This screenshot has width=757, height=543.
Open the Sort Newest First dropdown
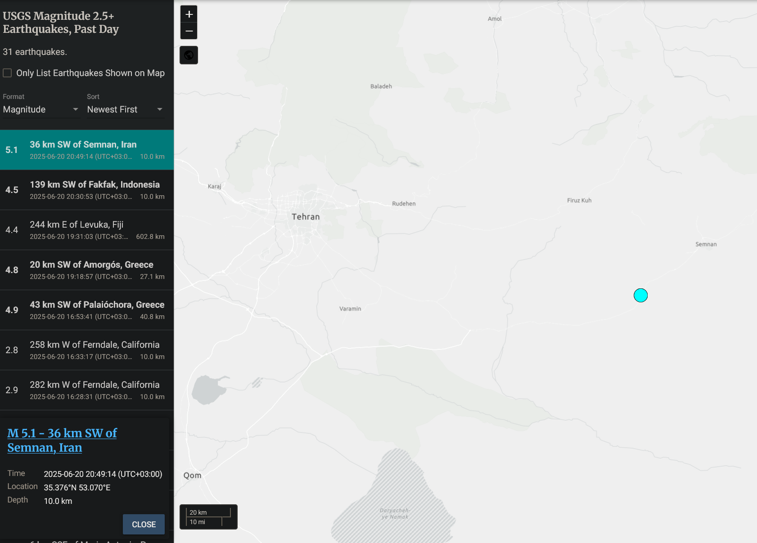[125, 109]
